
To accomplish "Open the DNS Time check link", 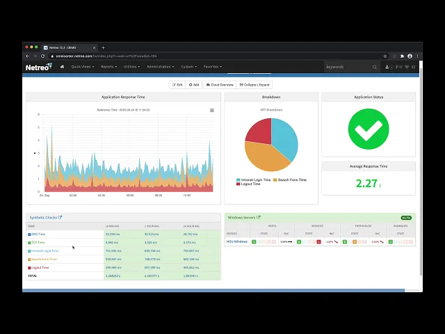I will pyautogui.click(x=38, y=234).
